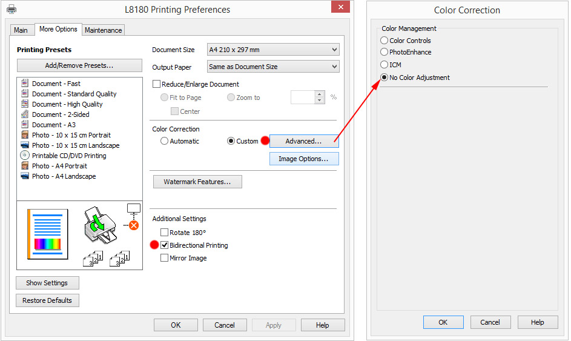Click the printer icon in title bar

[x=12, y=10]
